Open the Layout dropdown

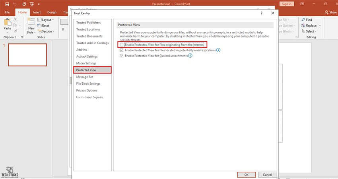tap(45, 19)
